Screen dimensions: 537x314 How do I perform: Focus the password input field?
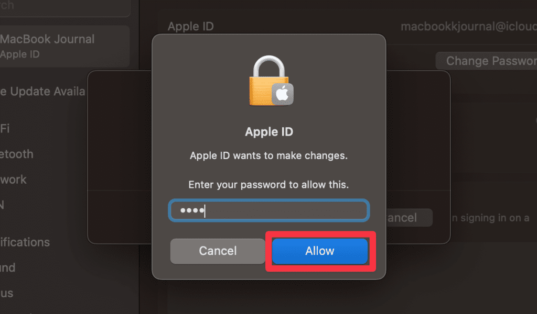269,210
